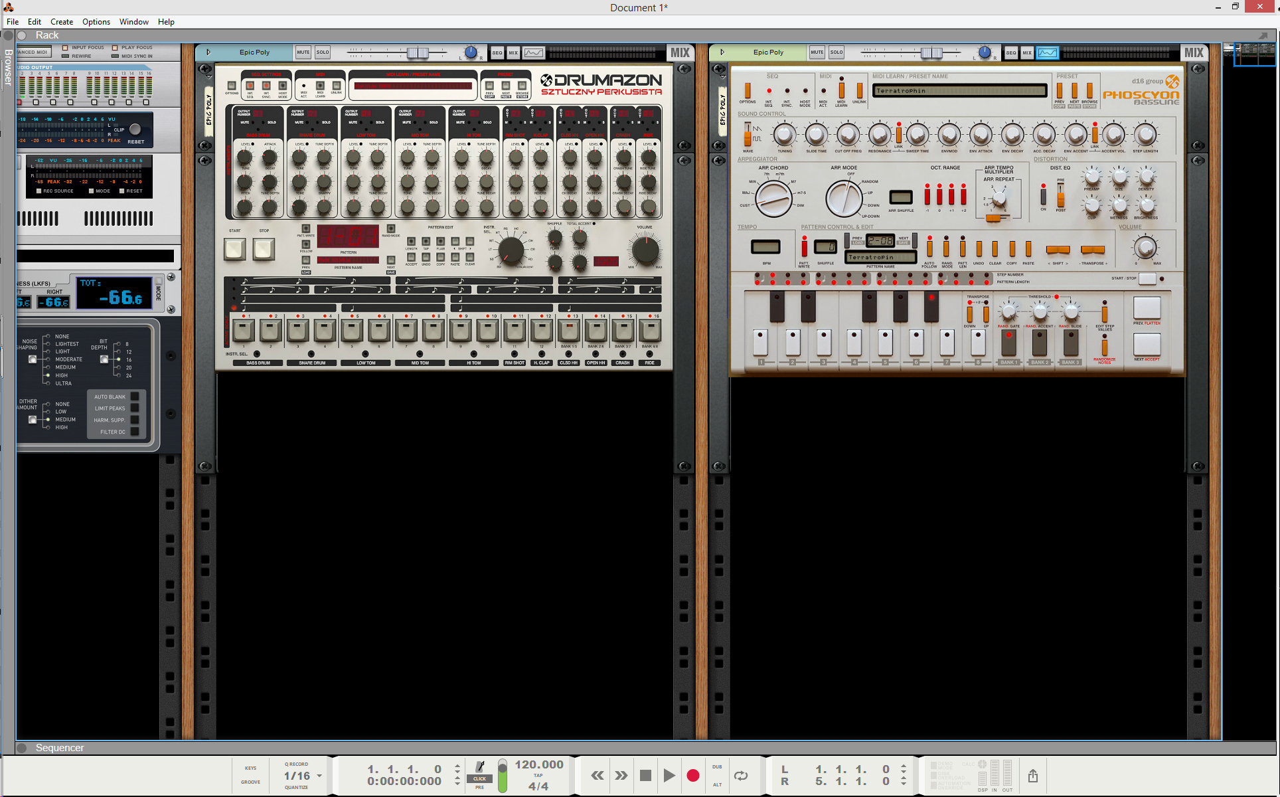1280x797 pixels.
Task: Click Phoscyon preset name display Terratrophin
Action: pyautogui.click(x=959, y=91)
